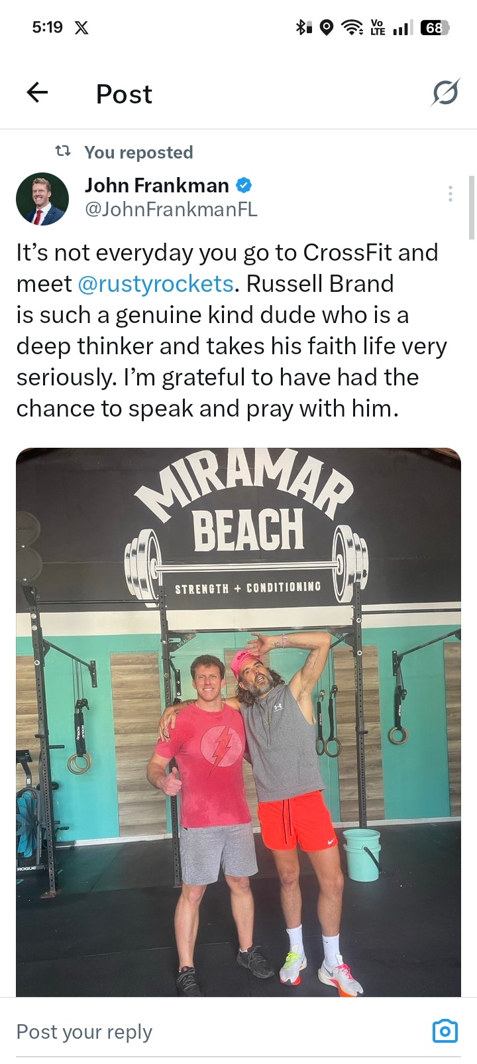
Task: Tap the blue verified badge
Action: [244, 185]
